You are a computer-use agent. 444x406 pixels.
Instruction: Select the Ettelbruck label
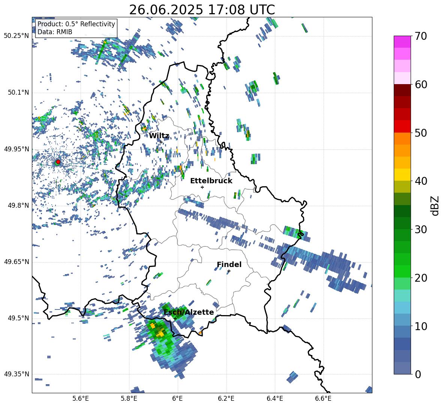(211, 181)
